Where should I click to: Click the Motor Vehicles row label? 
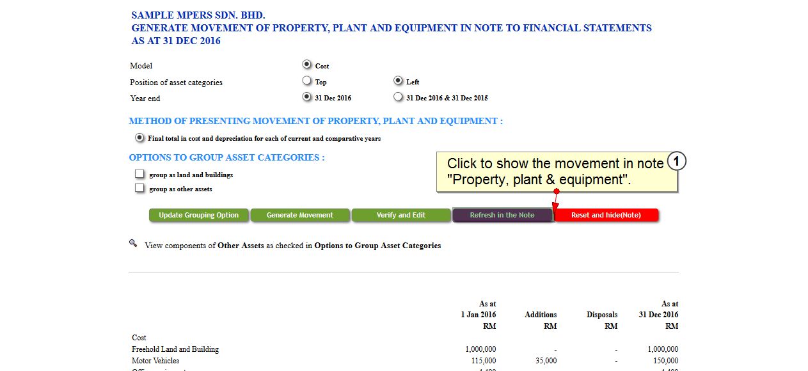[155, 361]
